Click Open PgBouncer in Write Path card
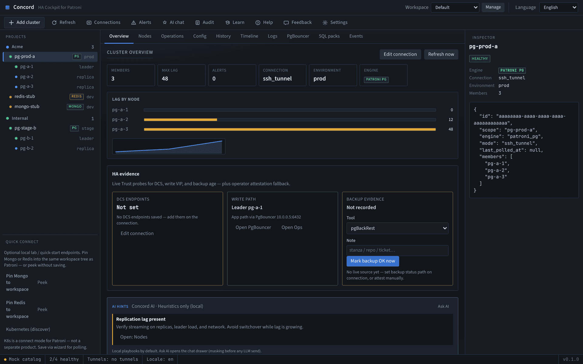The width and height of the screenshot is (583, 364). click(253, 227)
